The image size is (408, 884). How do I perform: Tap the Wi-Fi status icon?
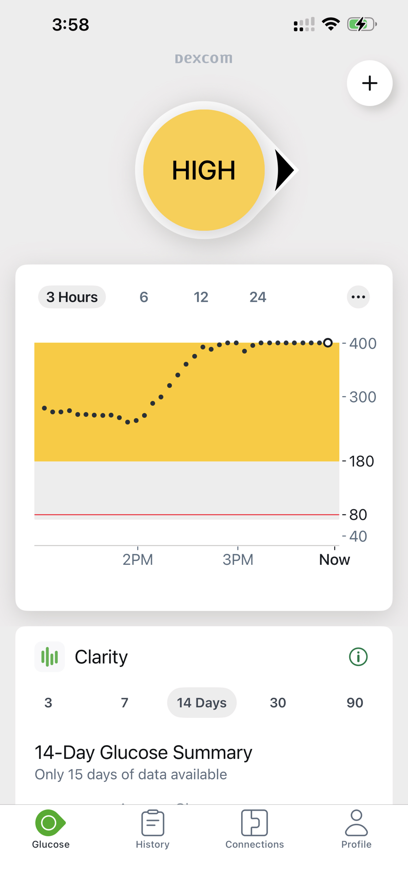[331, 24]
